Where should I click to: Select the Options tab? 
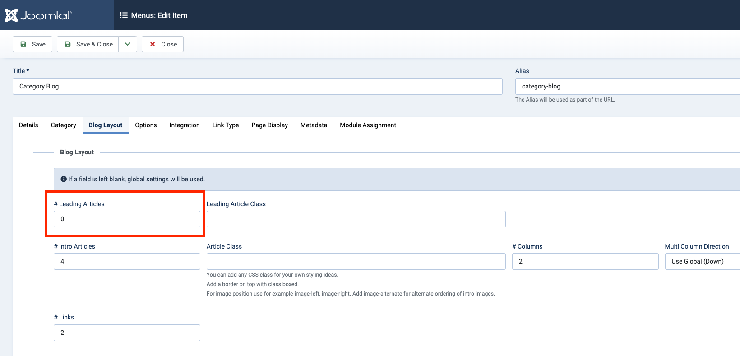146,125
